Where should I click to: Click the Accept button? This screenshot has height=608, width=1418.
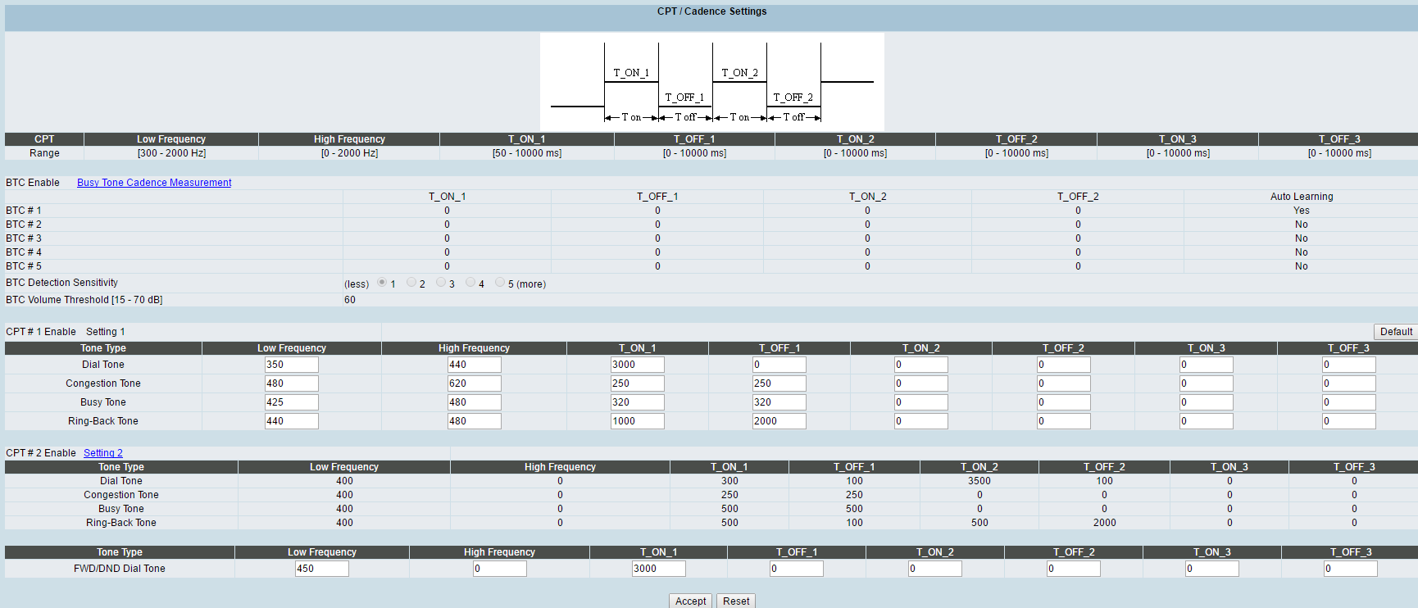coord(691,601)
